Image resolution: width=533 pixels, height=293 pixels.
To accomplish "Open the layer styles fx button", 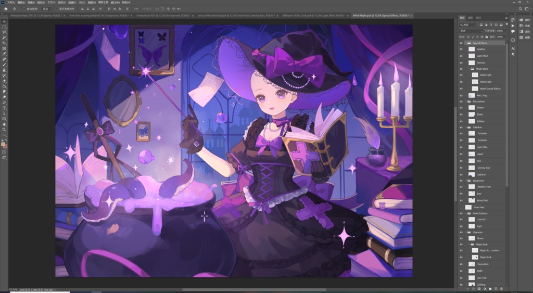I will (x=474, y=289).
